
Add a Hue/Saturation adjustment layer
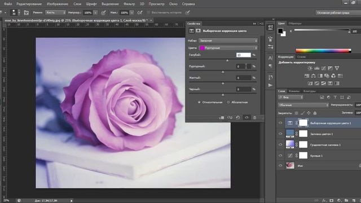(x=307, y=76)
